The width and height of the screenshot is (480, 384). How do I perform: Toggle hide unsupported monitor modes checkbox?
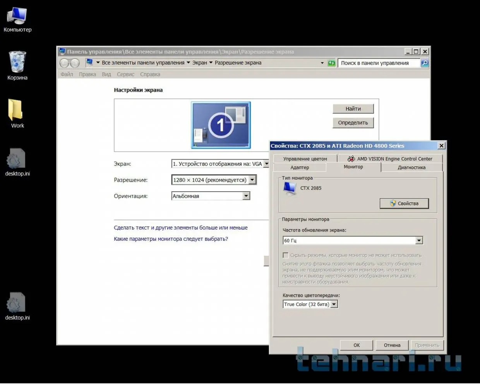286,255
